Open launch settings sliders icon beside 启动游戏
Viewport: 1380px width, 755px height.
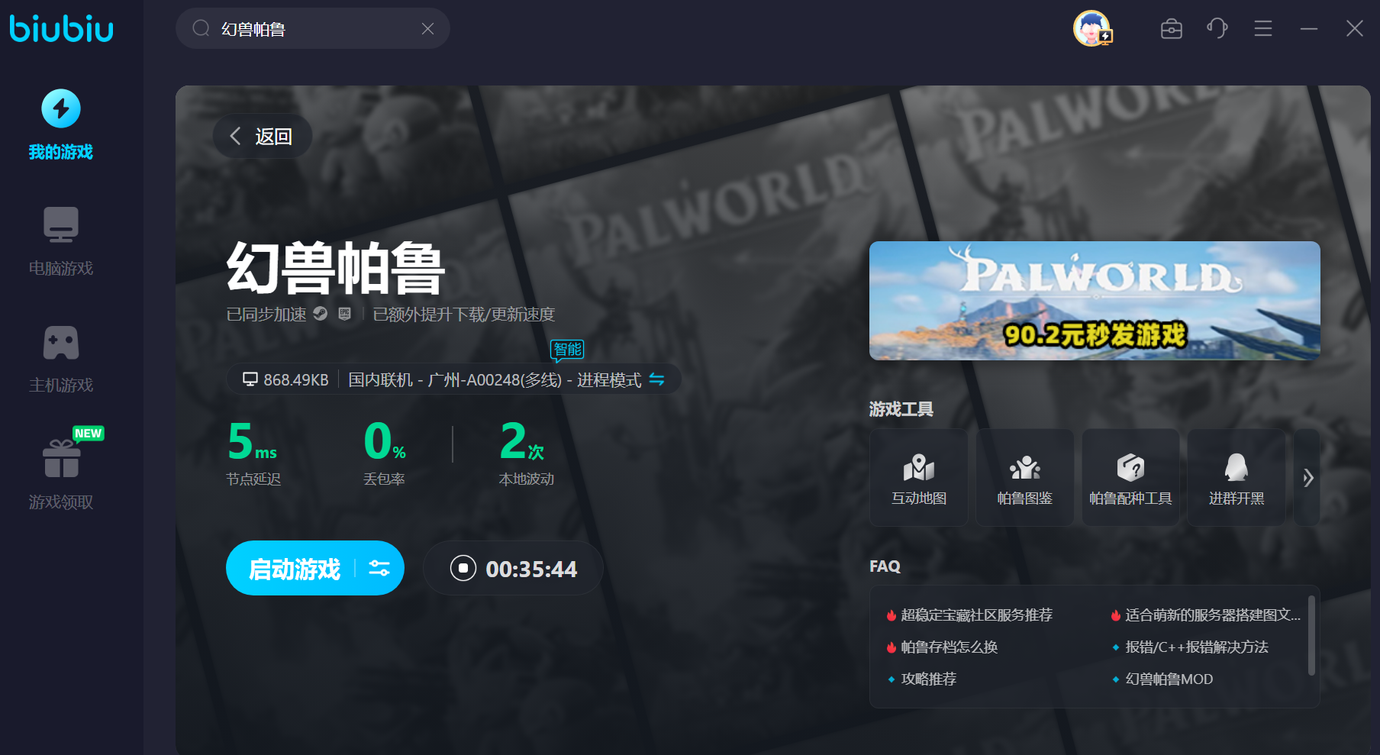point(379,569)
